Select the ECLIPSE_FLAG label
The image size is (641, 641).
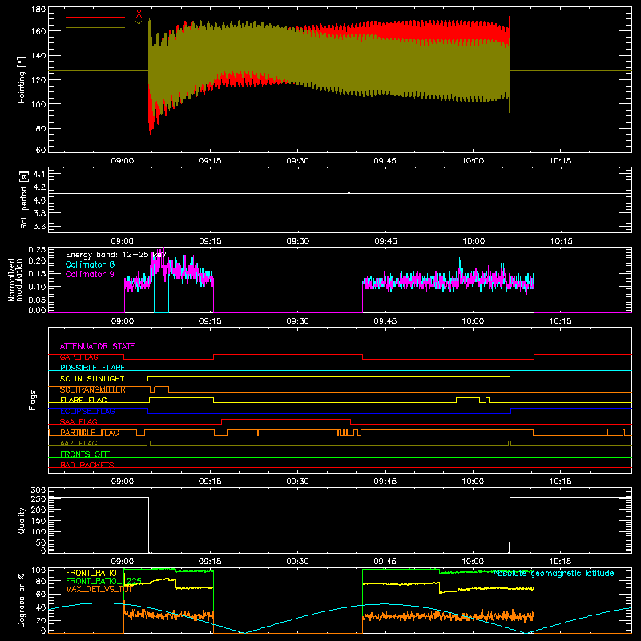click(87, 411)
